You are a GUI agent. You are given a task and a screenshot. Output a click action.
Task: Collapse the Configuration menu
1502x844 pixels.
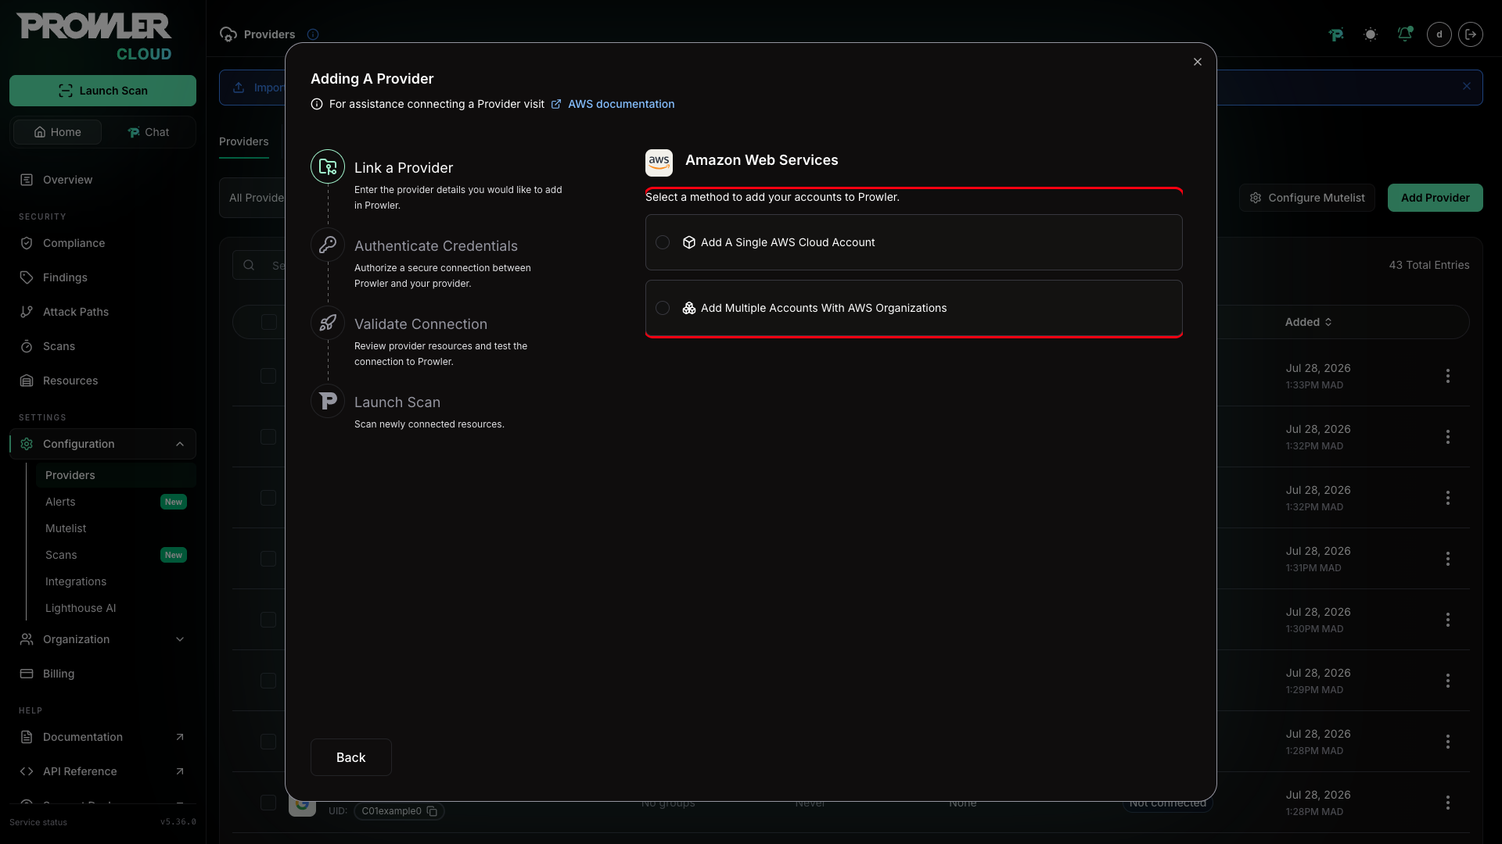(102, 444)
